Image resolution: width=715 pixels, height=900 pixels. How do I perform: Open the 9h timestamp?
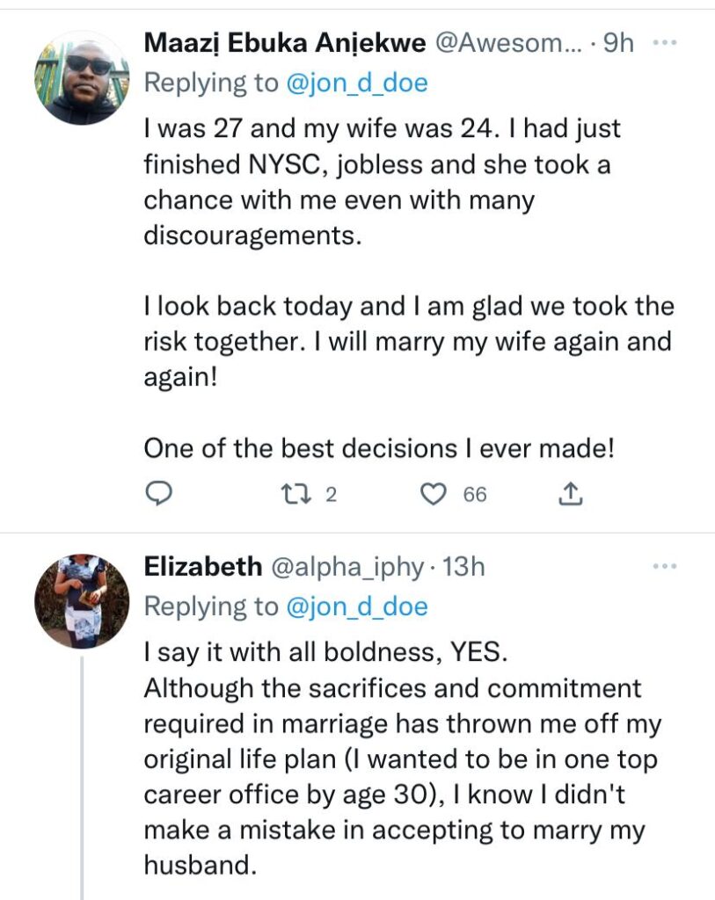pyautogui.click(x=618, y=43)
